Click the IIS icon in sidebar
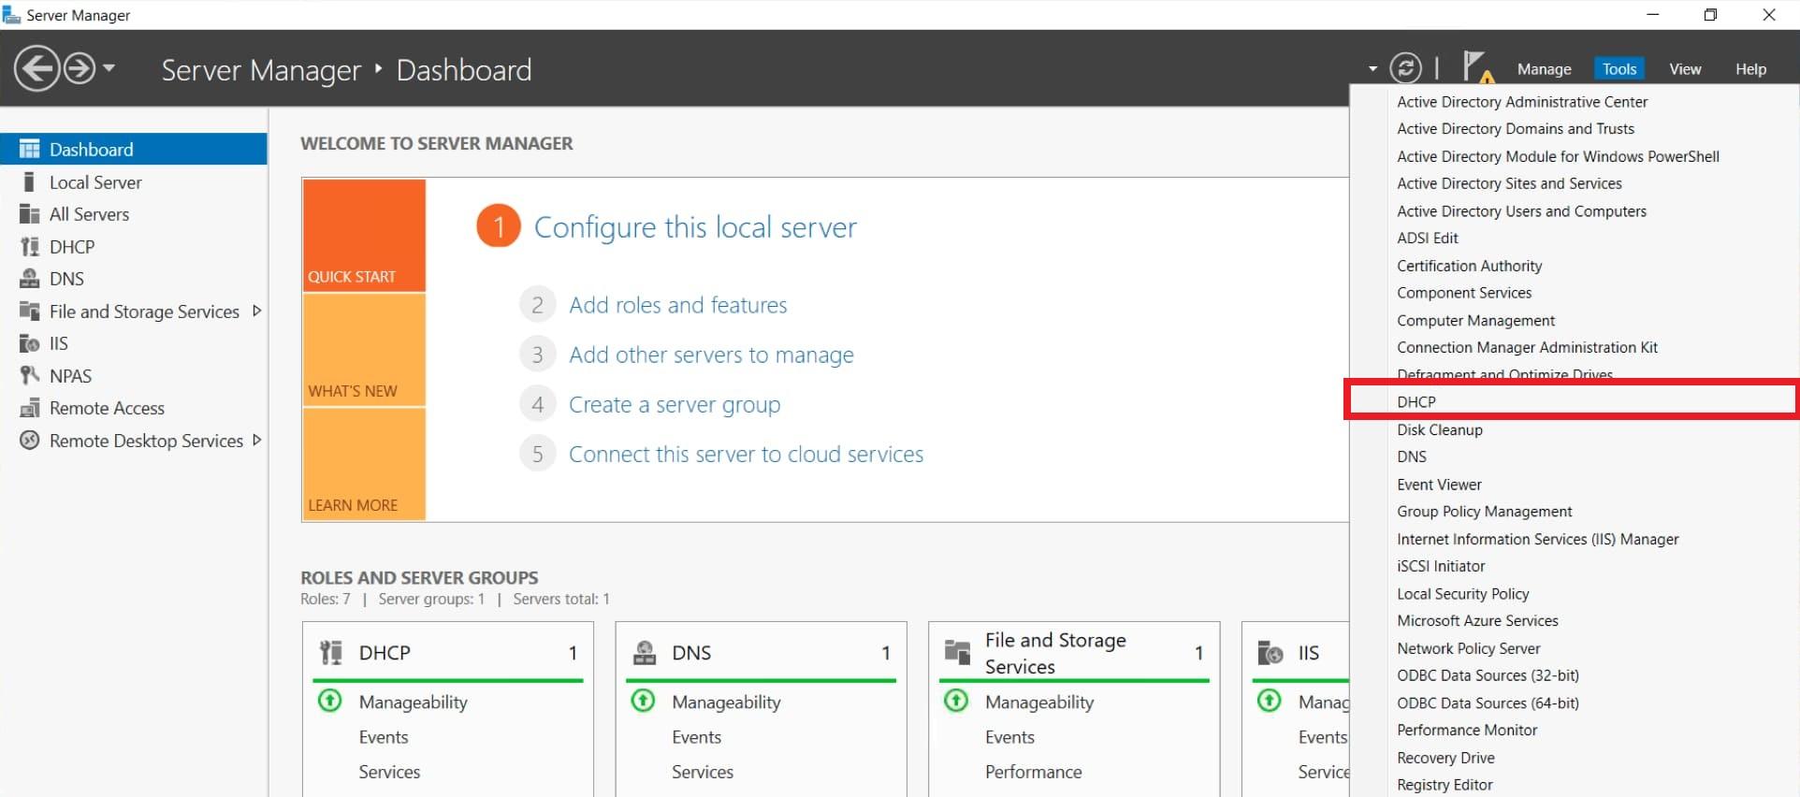The image size is (1800, 797). click(29, 343)
